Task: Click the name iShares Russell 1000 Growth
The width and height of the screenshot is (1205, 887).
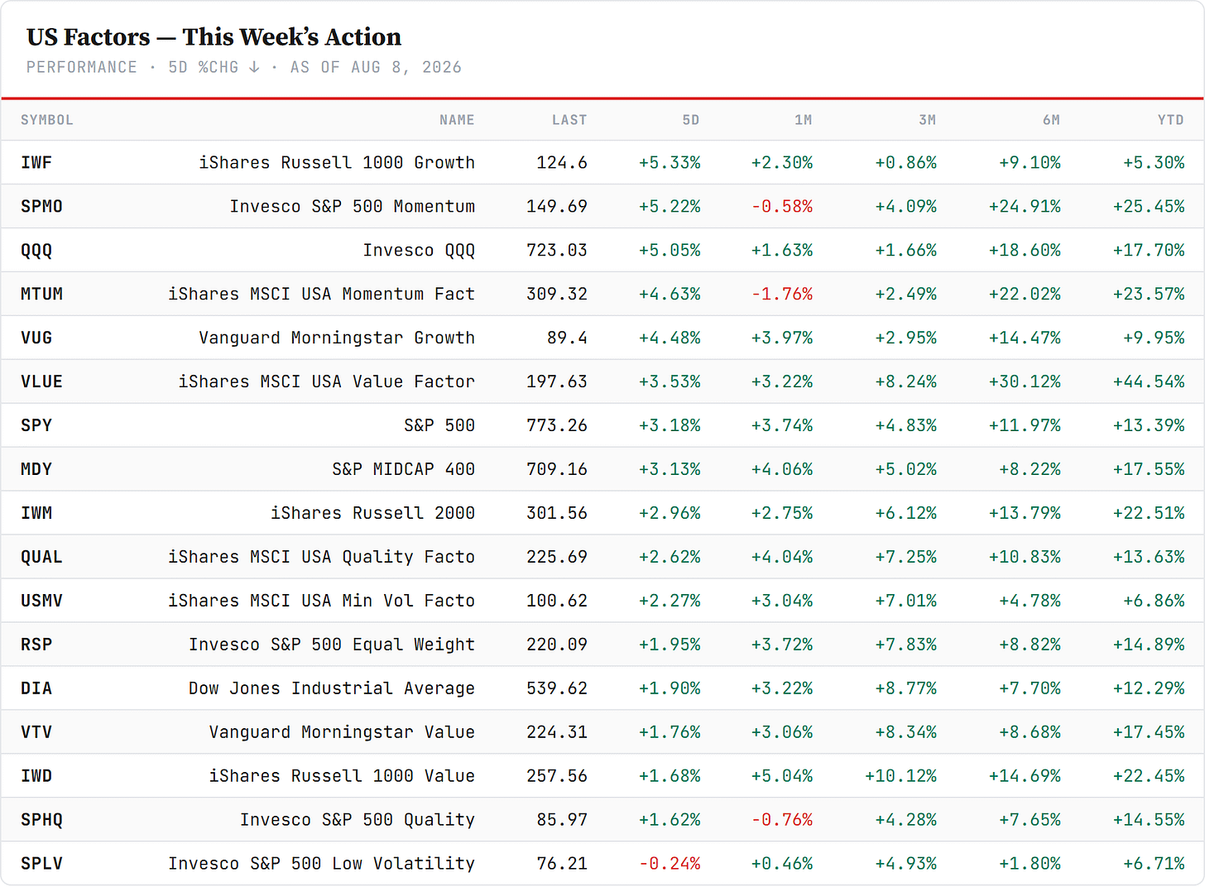Action: click(337, 162)
